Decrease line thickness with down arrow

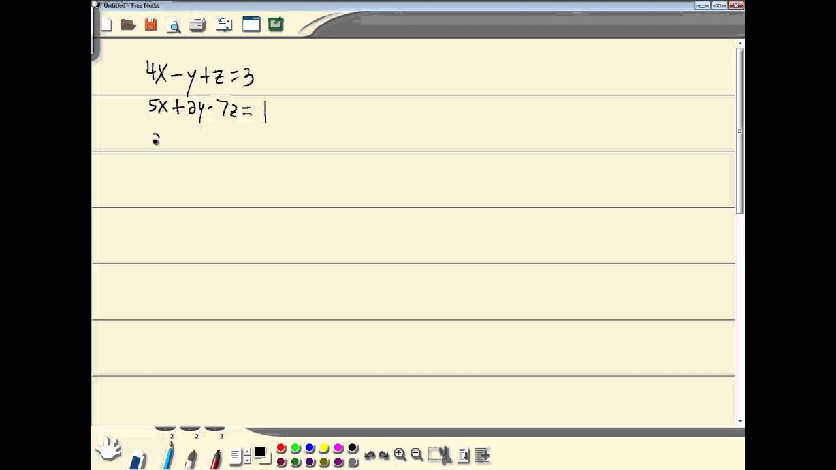(x=247, y=460)
